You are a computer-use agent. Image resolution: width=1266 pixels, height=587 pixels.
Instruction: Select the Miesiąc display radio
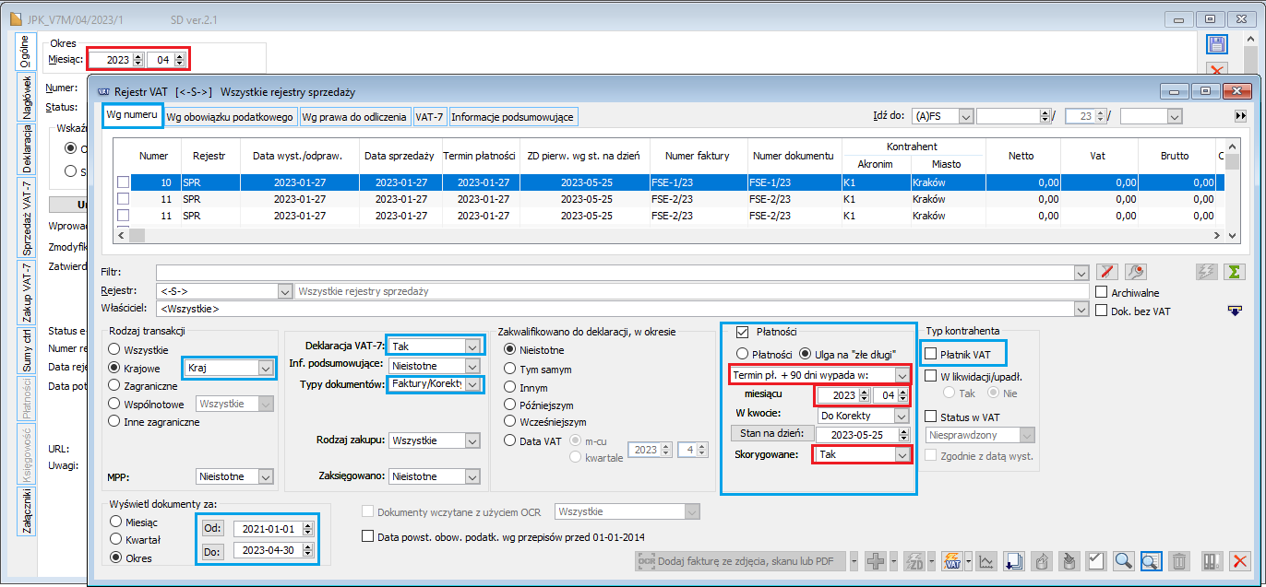click(x=116, y=521)
